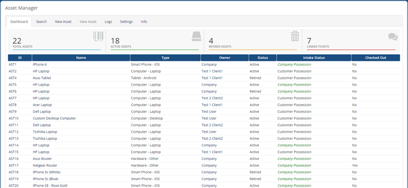
Task: Select the AST15 ID cell
Action: (13, 152)
